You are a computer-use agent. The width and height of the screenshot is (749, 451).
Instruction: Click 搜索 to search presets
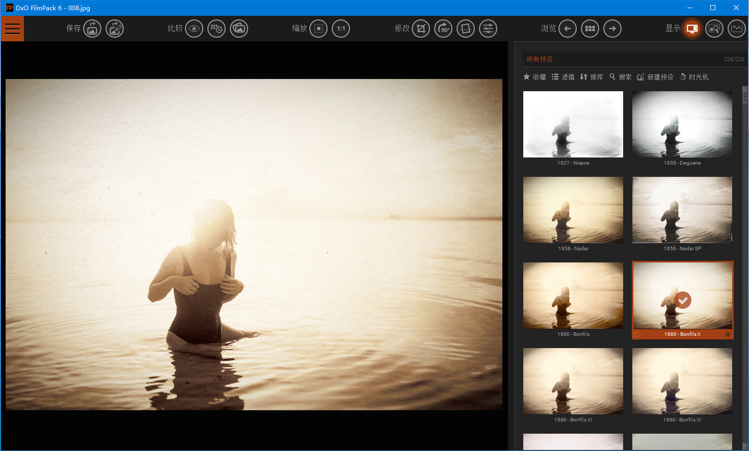620,76
